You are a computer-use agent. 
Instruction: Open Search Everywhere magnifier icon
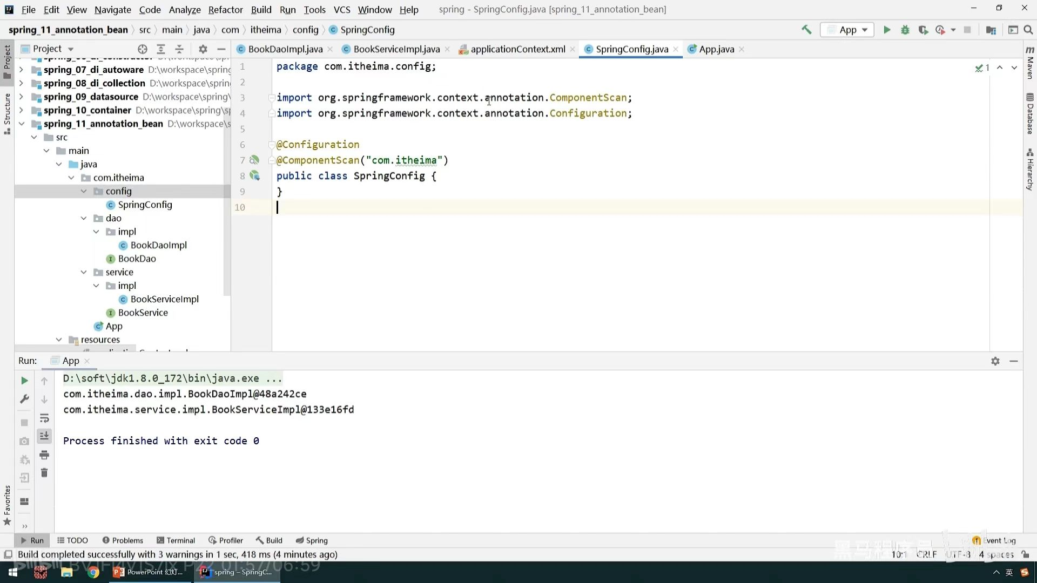coord(1028,30)
